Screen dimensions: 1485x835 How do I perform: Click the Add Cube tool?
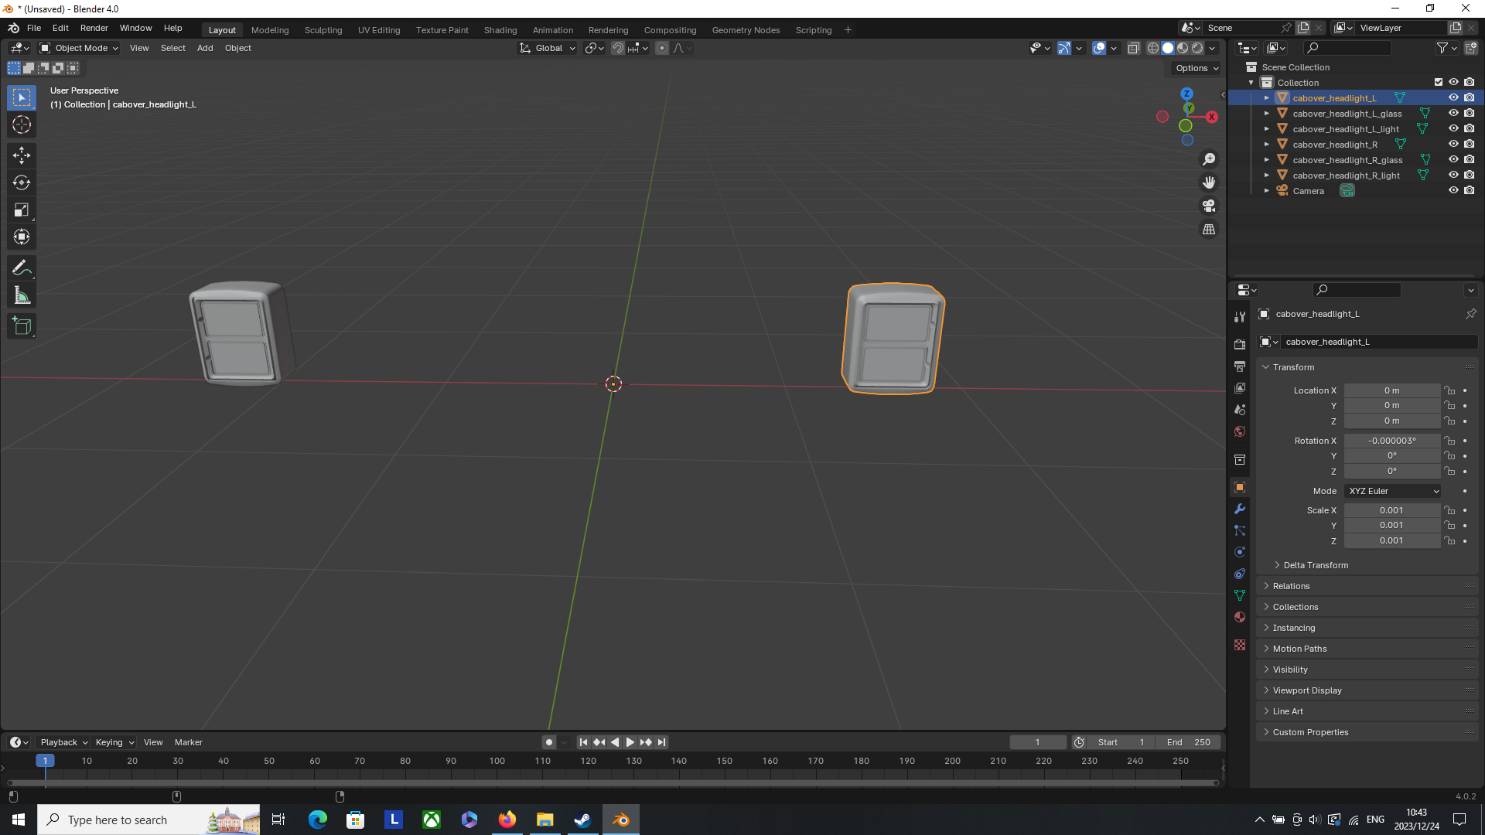click(22, 326)
